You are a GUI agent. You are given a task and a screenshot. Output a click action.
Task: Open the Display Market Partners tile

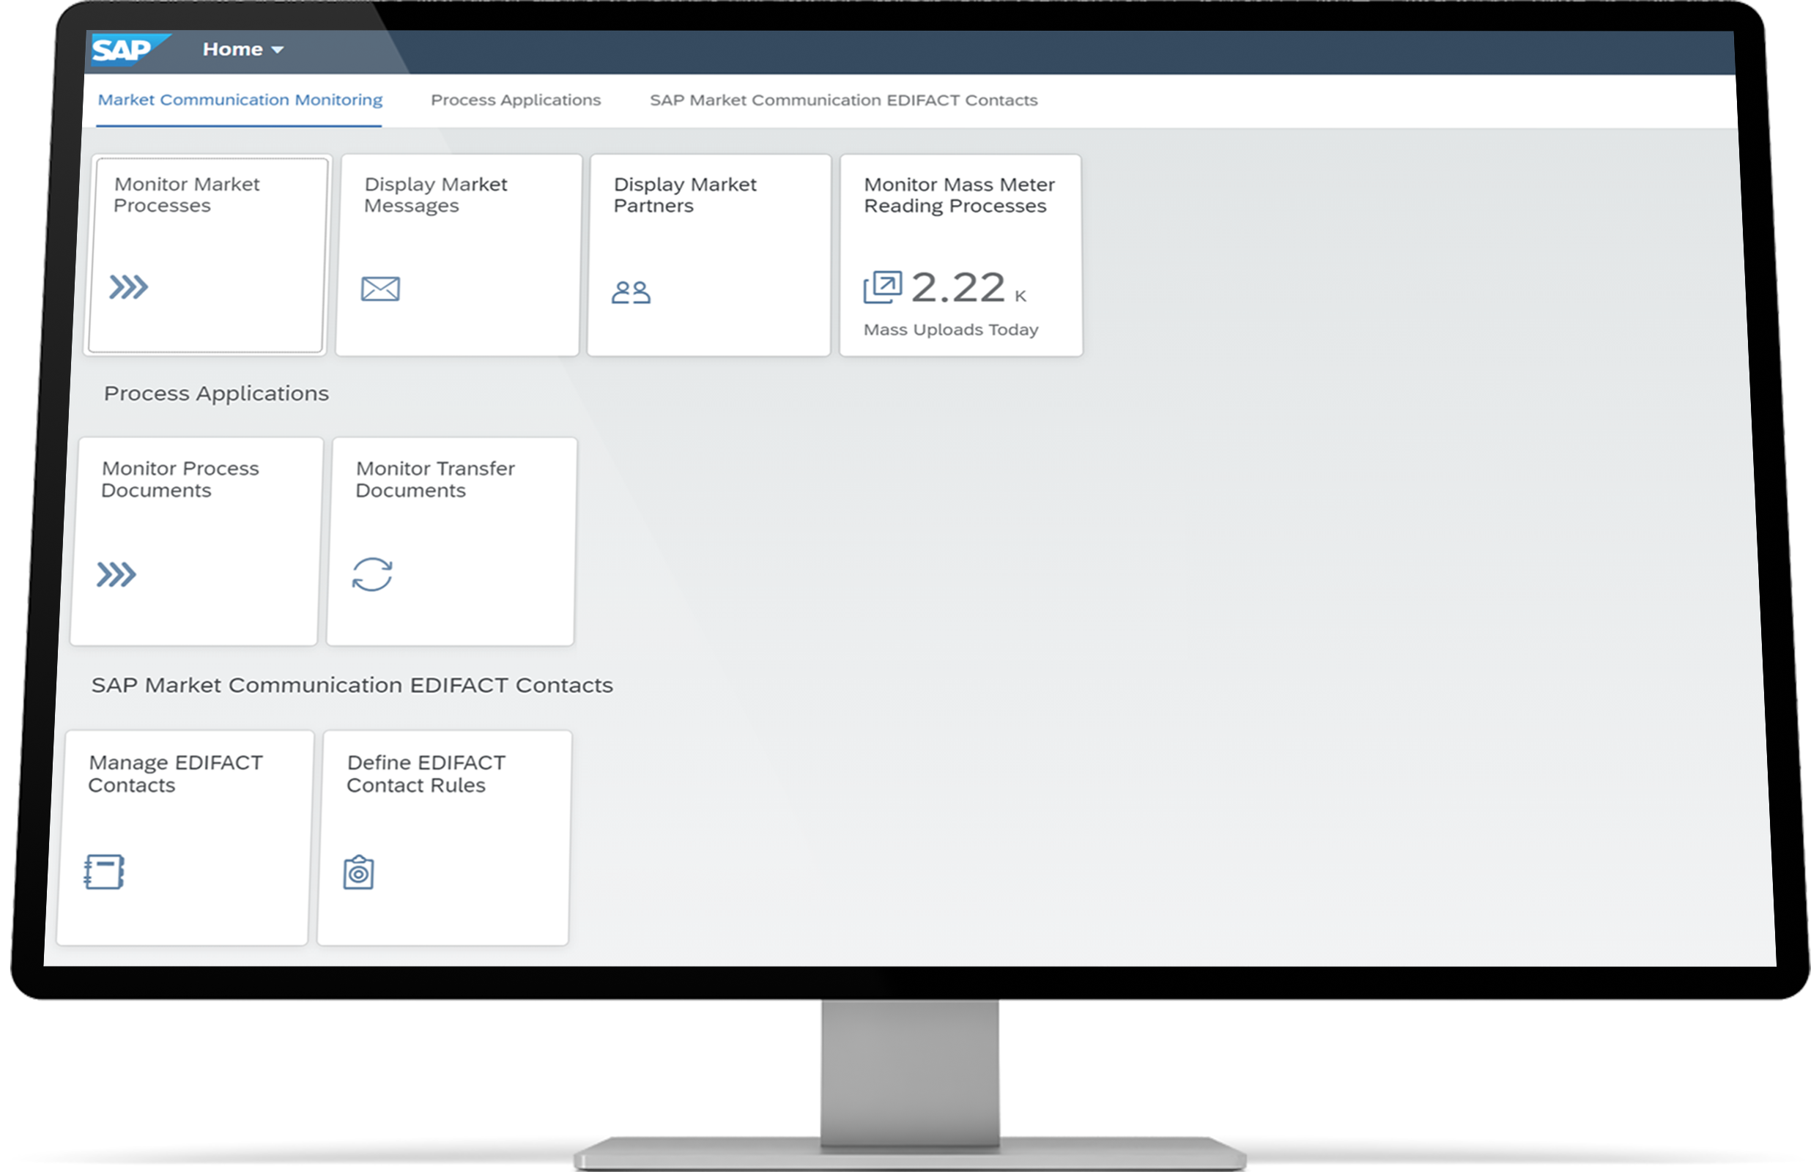point(708,255)
